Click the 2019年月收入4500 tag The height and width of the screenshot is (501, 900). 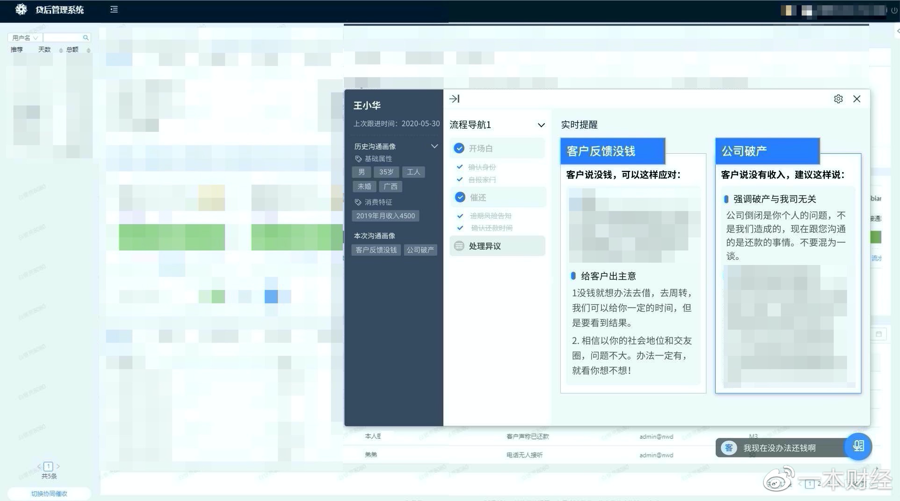point(385,216)
